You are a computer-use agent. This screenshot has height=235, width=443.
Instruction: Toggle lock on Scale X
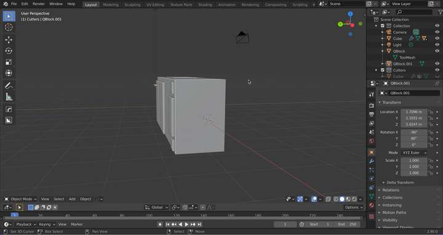[431, 161]
